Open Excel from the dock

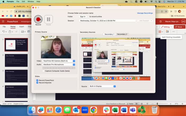tap(115, 110)
